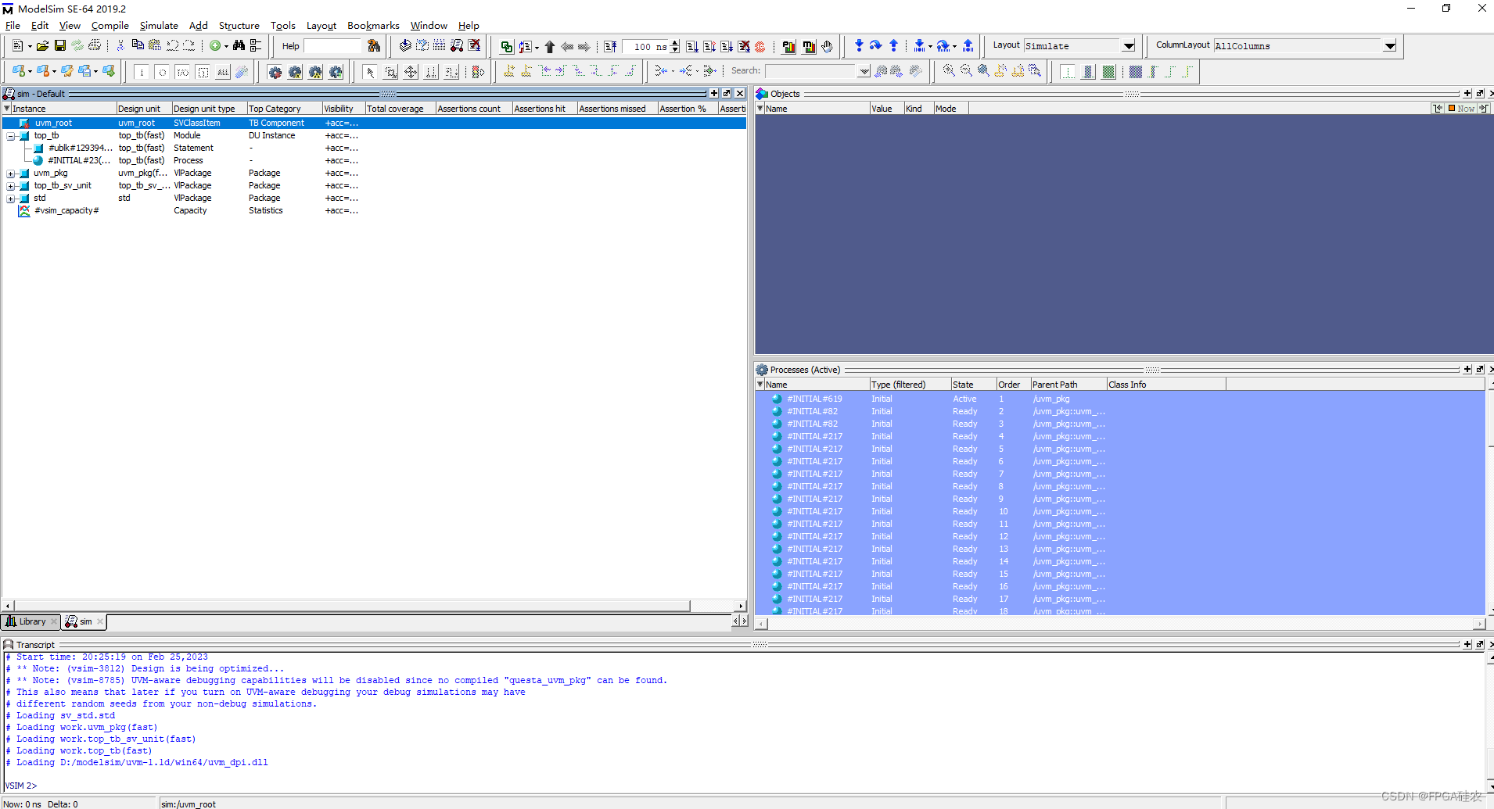
Task: Open the File menu
Action: click(13, 26)
